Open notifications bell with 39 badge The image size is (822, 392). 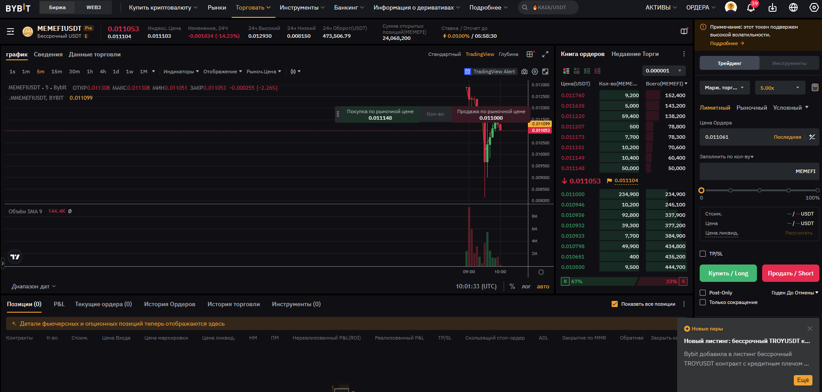pos(751,7)
